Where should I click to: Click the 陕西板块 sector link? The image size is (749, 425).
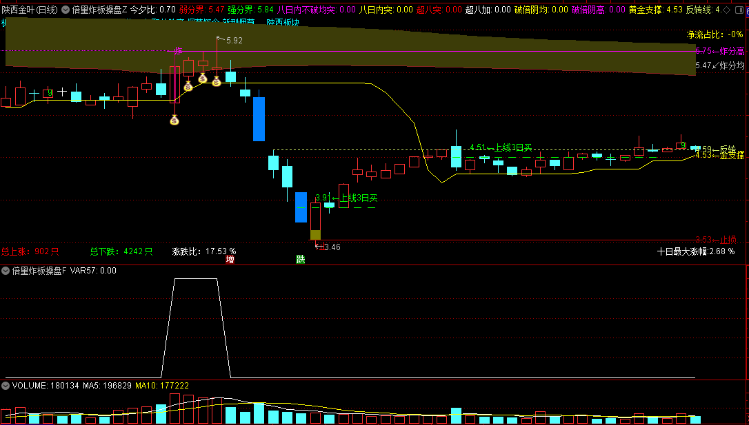click(x=283, y=22)
